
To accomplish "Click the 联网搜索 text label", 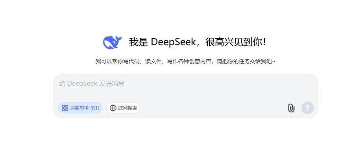I will tap(127, 108).
